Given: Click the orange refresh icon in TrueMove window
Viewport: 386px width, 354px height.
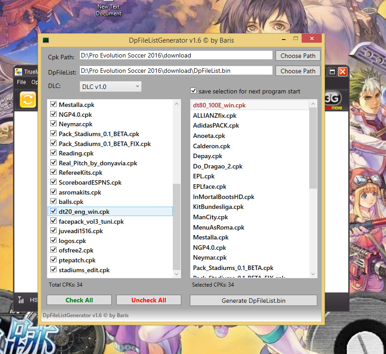Looking at the screenshot, I should pos(28,100).
